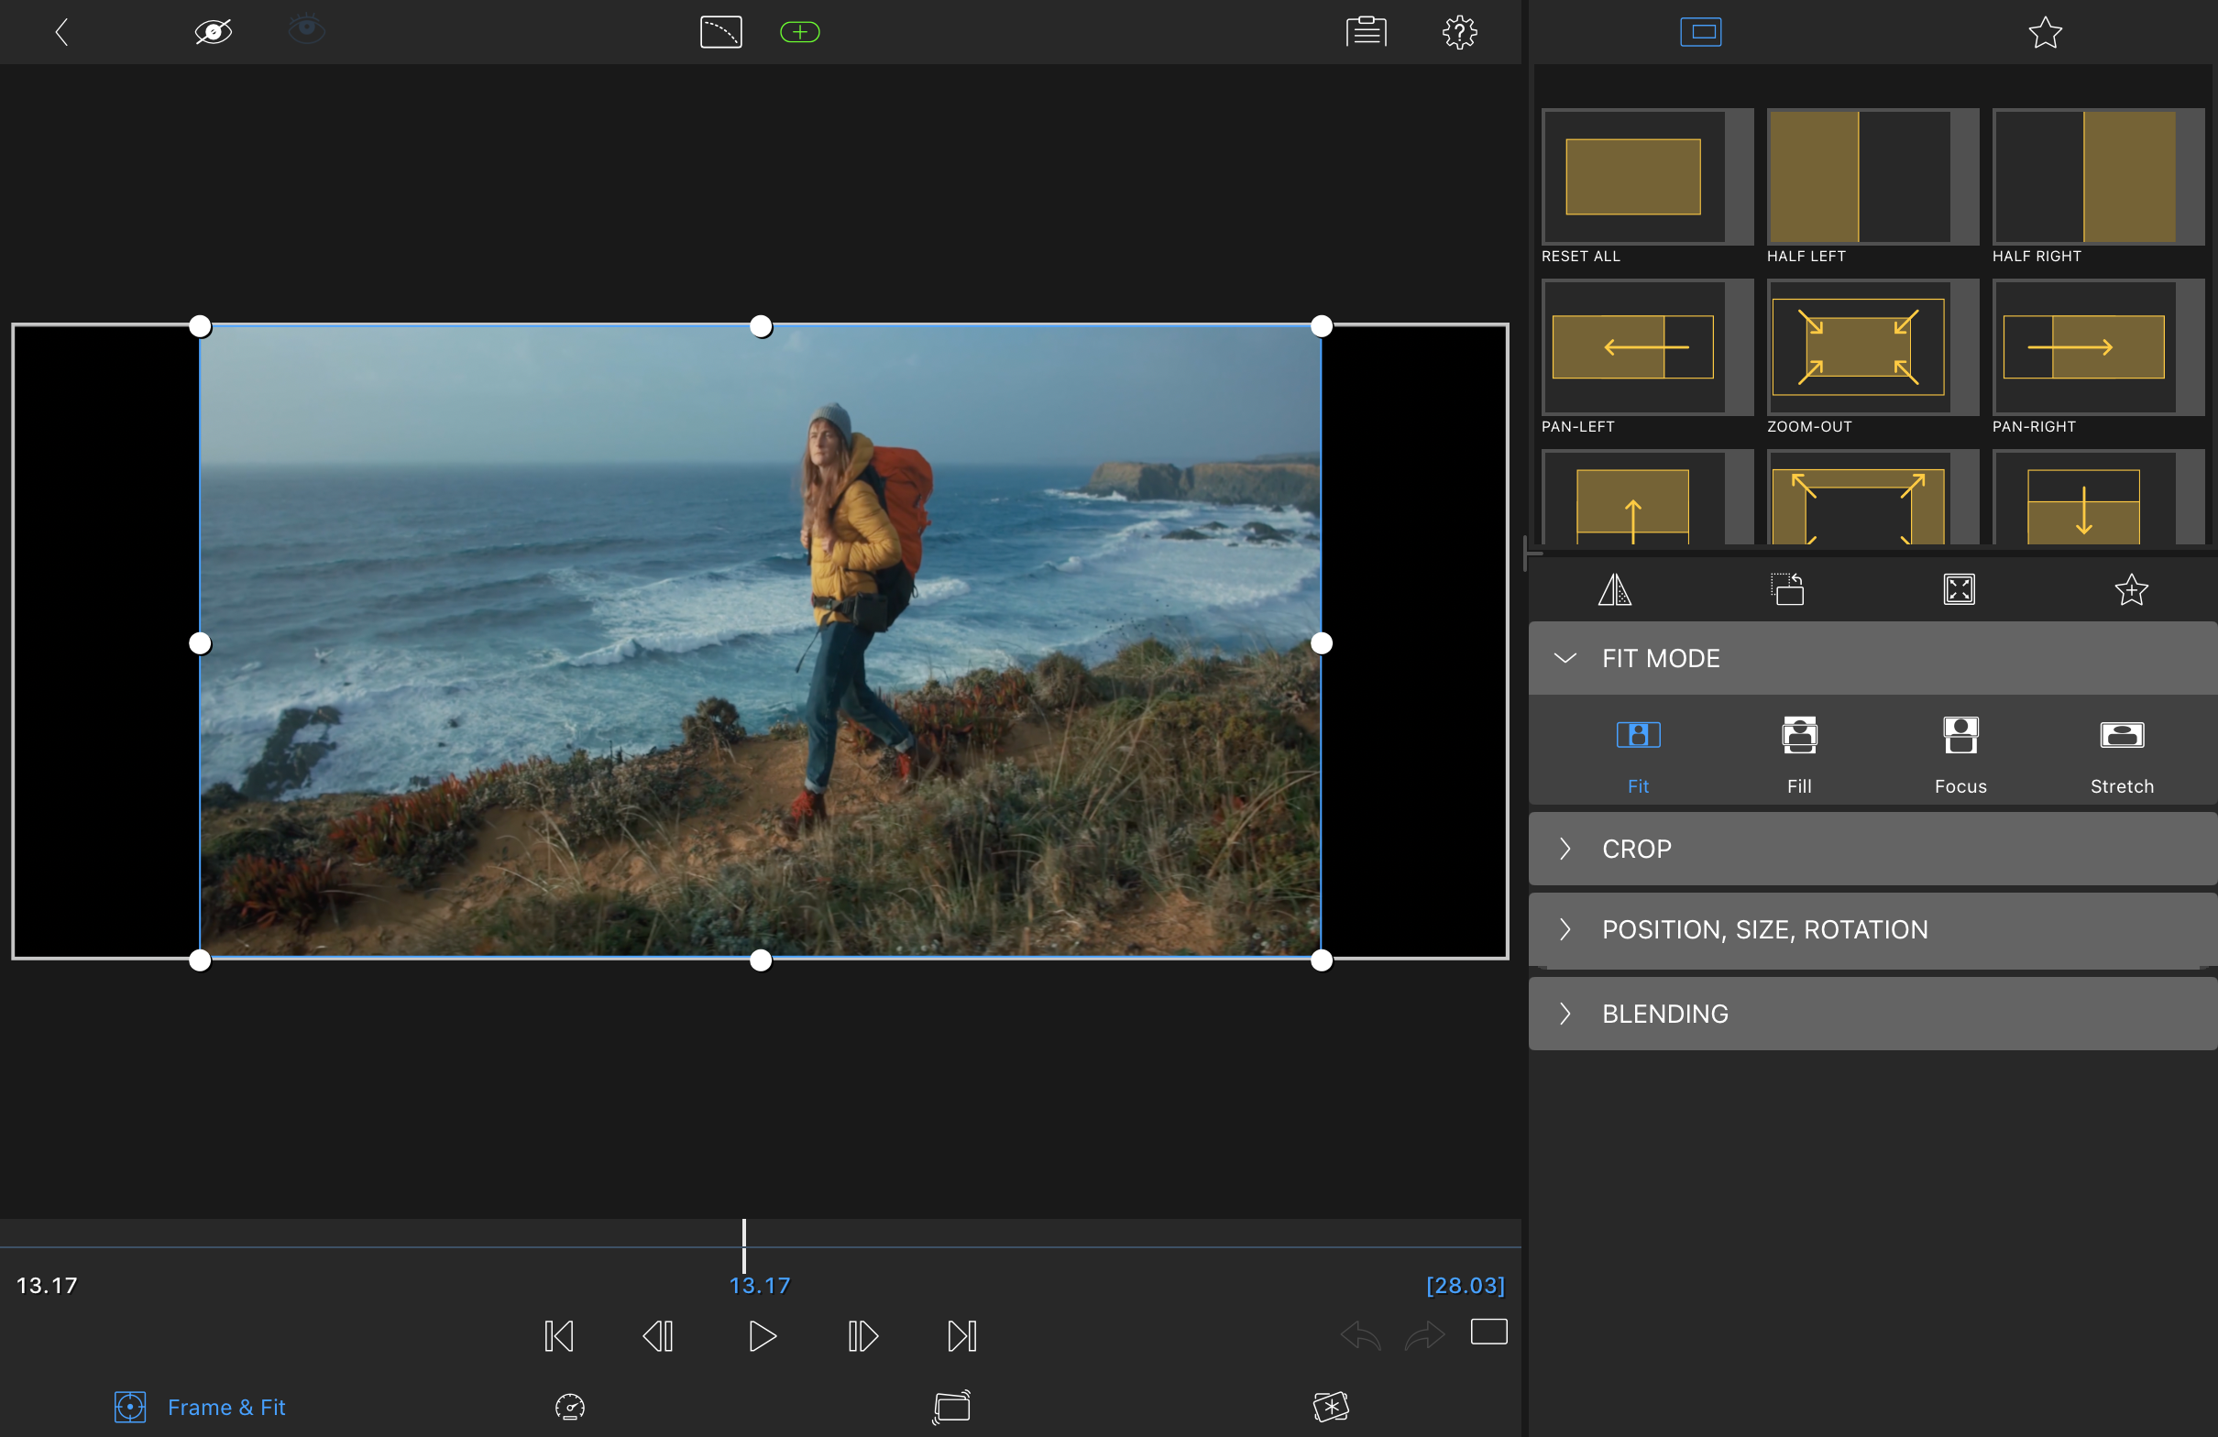Click the rotate frame icon
The height and width of the screenshot is (1437, 2218).
coord(1786,589)
